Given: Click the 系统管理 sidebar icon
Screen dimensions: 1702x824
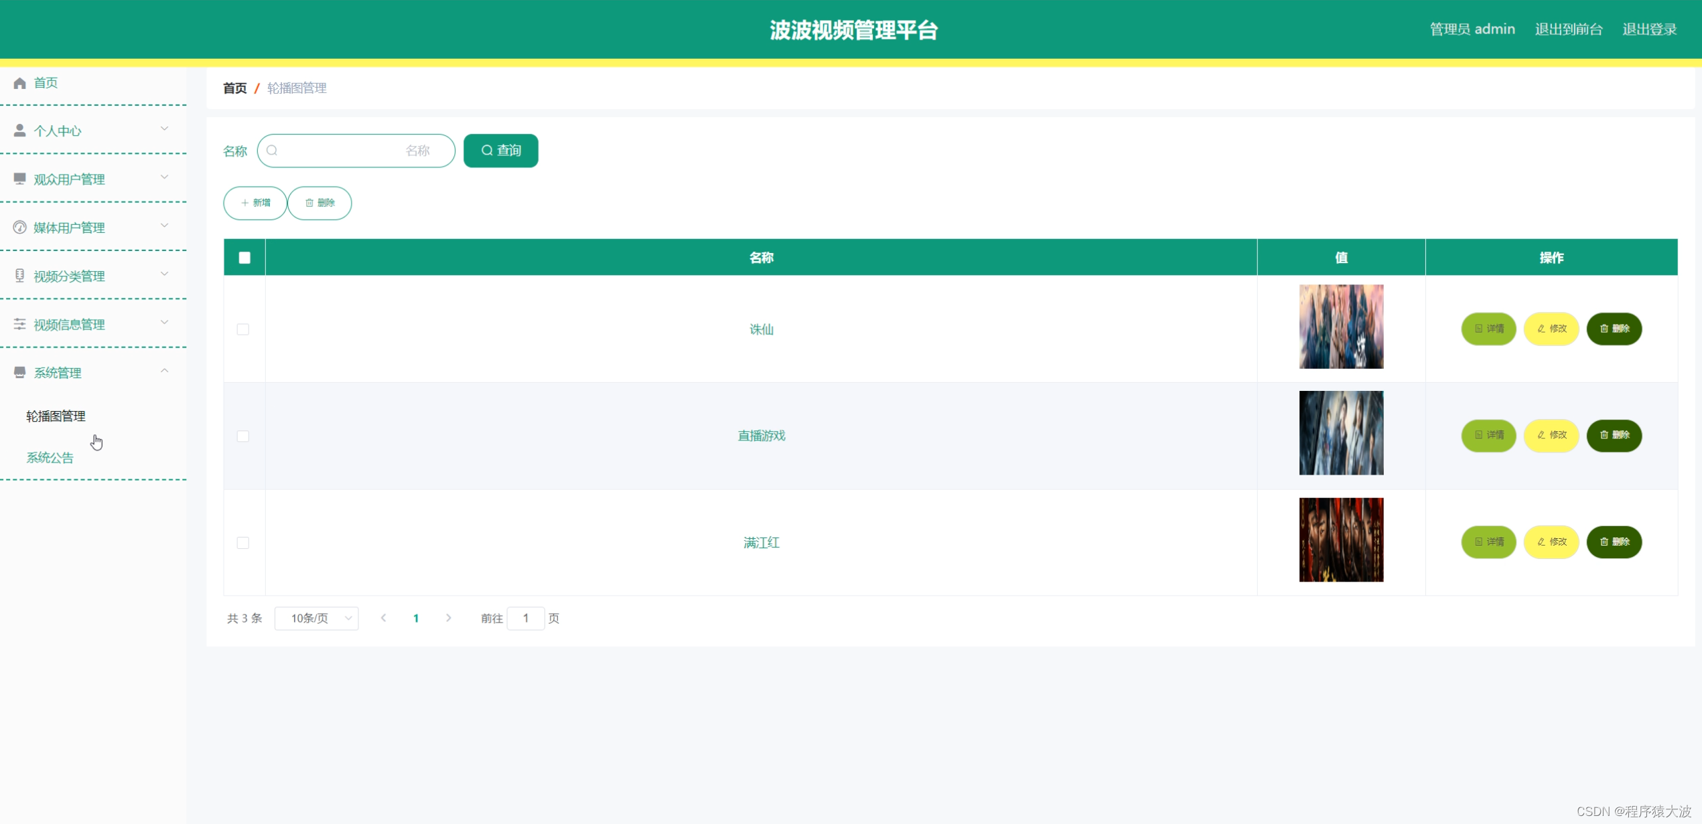Looking at the screenshot, I should pos(19,372).
